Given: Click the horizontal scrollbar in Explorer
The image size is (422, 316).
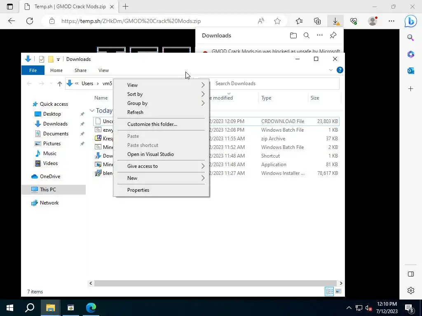Looking at the screenshot, I should pos(215,283).
